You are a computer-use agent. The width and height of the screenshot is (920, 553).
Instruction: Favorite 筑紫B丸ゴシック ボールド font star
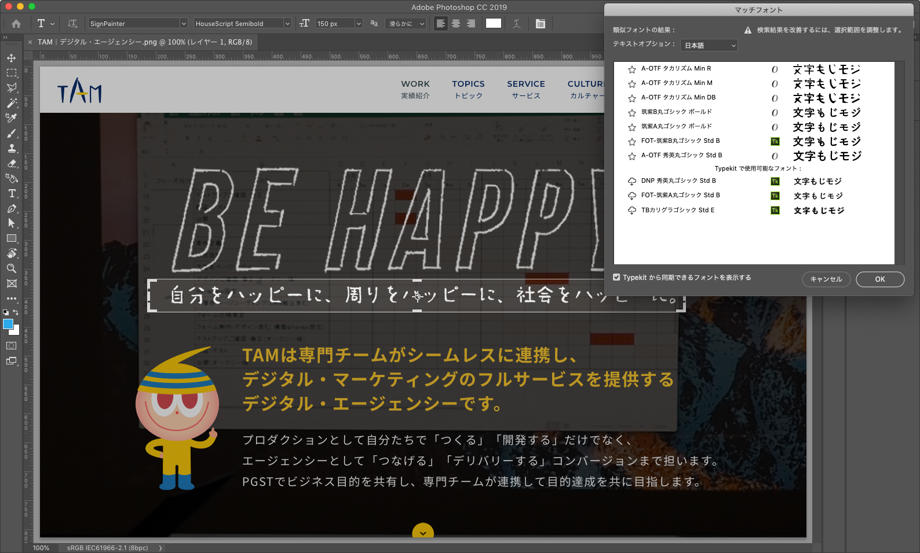tap(632, 113)
